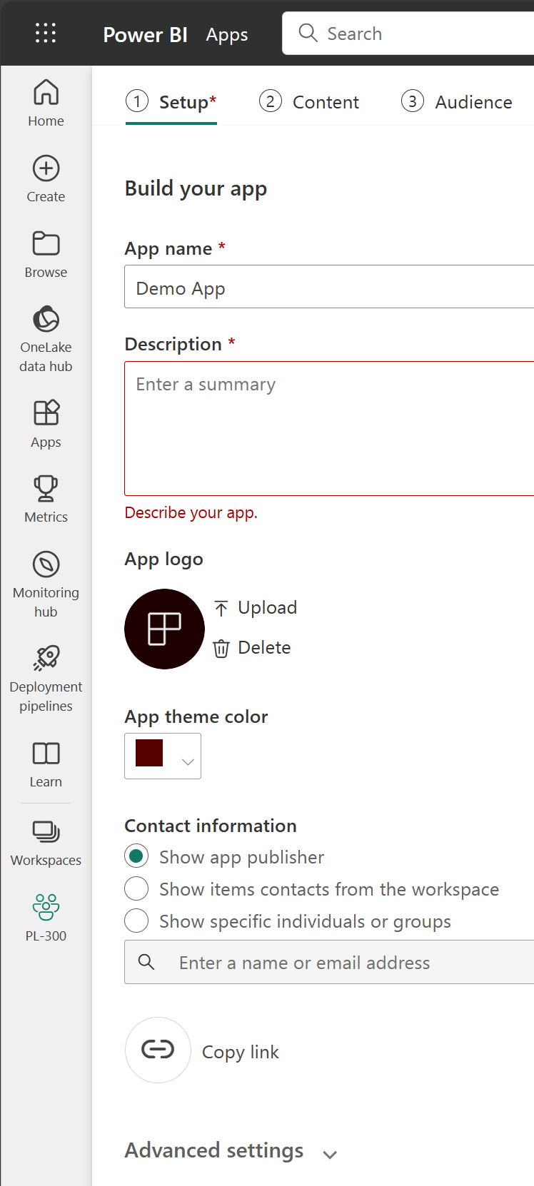Open the Workspaces pane
The width and height of the screenshot is (534, 1186).
tap(46, 843)
